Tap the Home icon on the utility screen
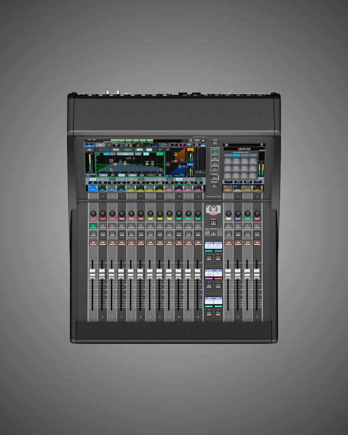 (x=261, y=144)
